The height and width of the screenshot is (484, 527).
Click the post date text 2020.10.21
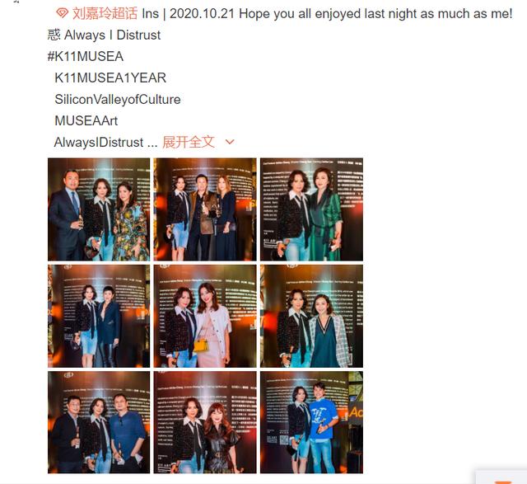(202, 14)
